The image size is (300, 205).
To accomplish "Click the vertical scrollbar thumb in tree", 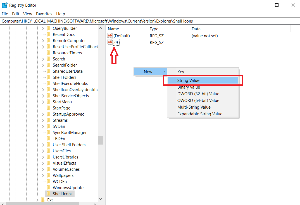I will click(101, 140).
